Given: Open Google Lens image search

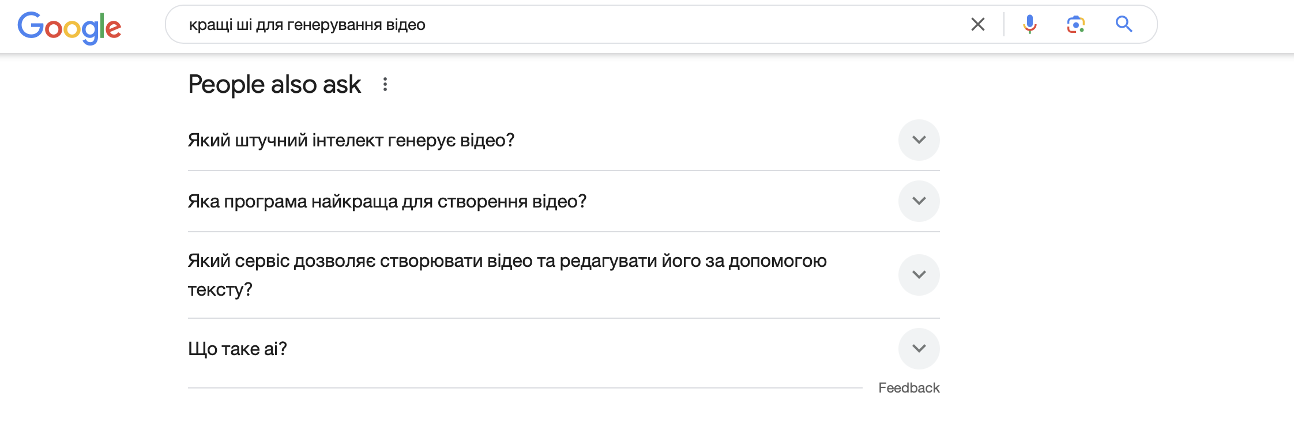Looking at the screenshot, I should point(1075,24).
